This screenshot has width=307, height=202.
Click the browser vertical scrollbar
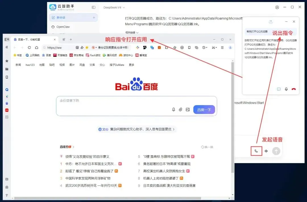click(233, 118)
